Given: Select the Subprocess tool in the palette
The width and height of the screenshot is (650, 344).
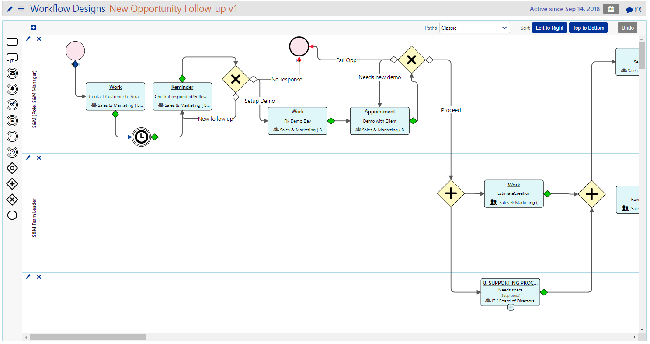Looking at the screenshot, I should click(12, 57).
